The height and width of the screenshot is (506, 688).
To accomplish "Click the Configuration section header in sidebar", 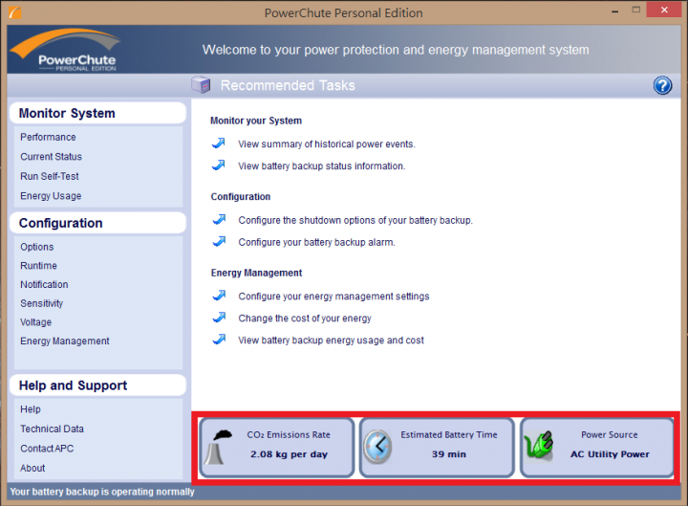I will tap(97, 223).
